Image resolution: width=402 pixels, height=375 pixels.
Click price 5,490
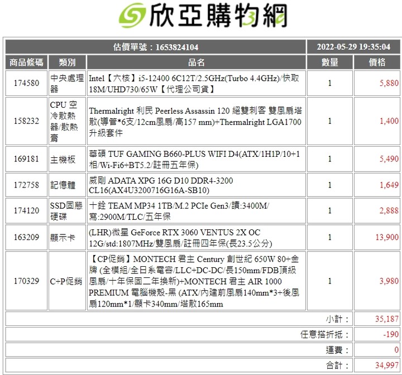click(389, 159)
